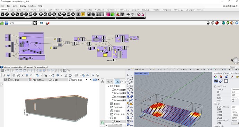The image size is (239, 127).
Task: Select the black X hexagon Geometry parameter
Action: pos(2,14)
